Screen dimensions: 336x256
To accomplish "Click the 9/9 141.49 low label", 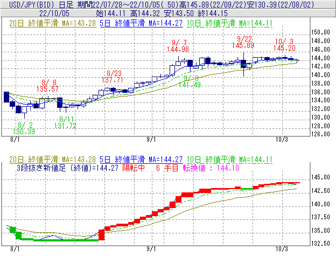I will (190, 81).
